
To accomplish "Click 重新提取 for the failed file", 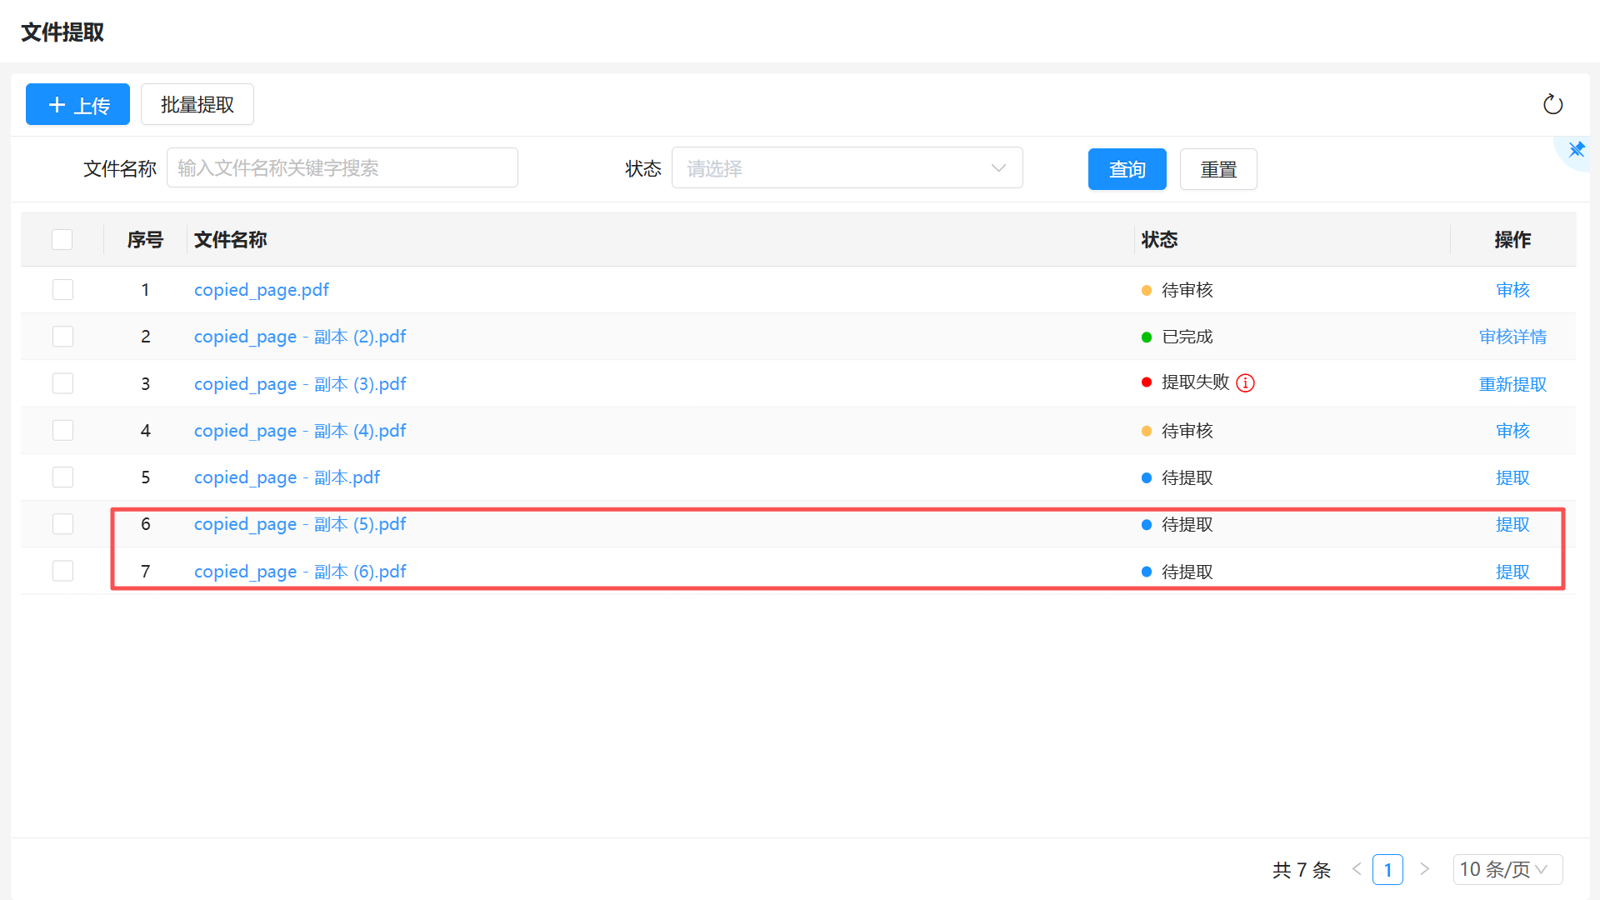I will (1512, 384).
